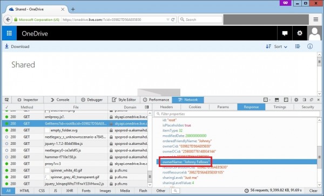Sort requests by Method column
Screen dimensions: 324x196
(x=27, y=107)
